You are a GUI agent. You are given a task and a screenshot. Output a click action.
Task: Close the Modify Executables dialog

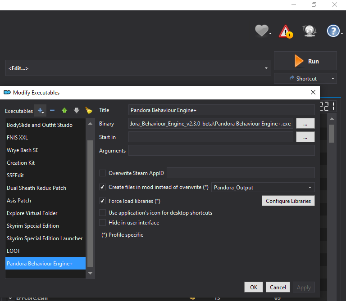click(313, 92)
